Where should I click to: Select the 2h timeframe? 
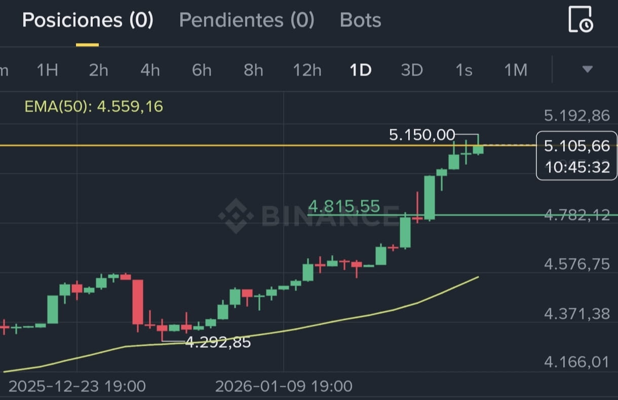[x=99, y=70]
